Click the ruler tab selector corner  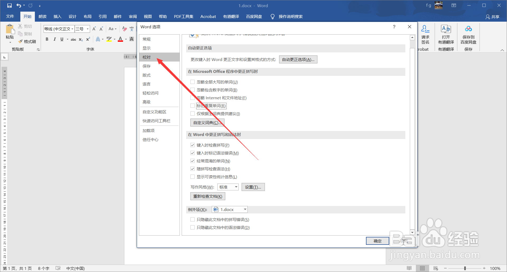click(x=4, y=57)
